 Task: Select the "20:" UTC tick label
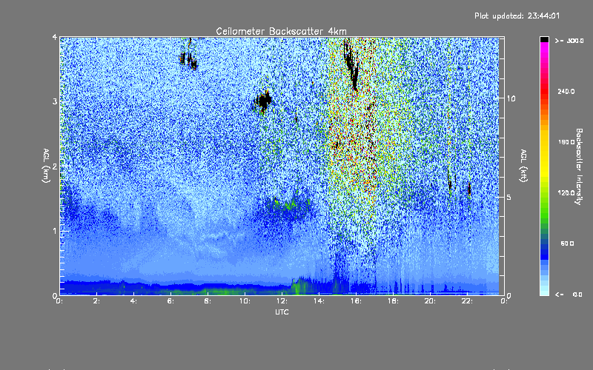430,301
